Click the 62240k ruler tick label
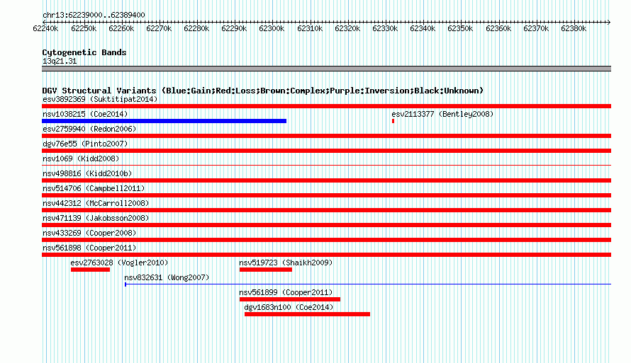Image resolution: width=631 pixels, height=363 pixels. point(45,28)
